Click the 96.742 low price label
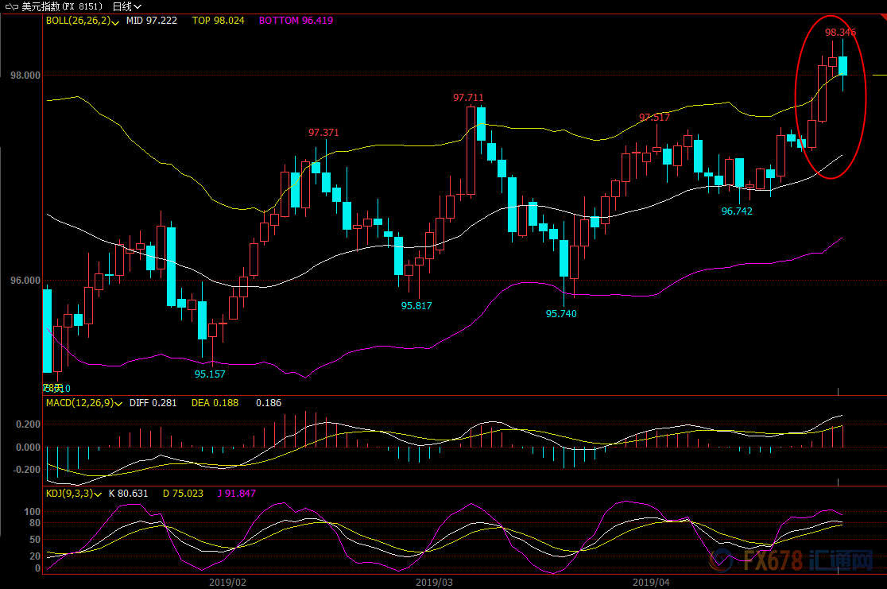This screenshot has width=887, height=589. pyautogui.click(x=737, y=211)
